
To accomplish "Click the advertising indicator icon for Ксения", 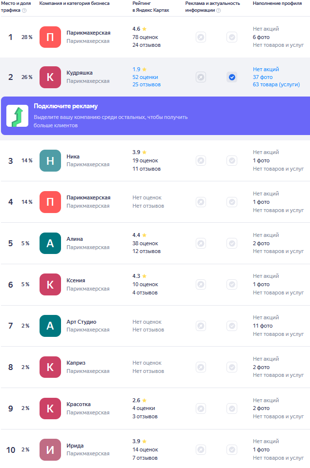I will click(201, 284).
